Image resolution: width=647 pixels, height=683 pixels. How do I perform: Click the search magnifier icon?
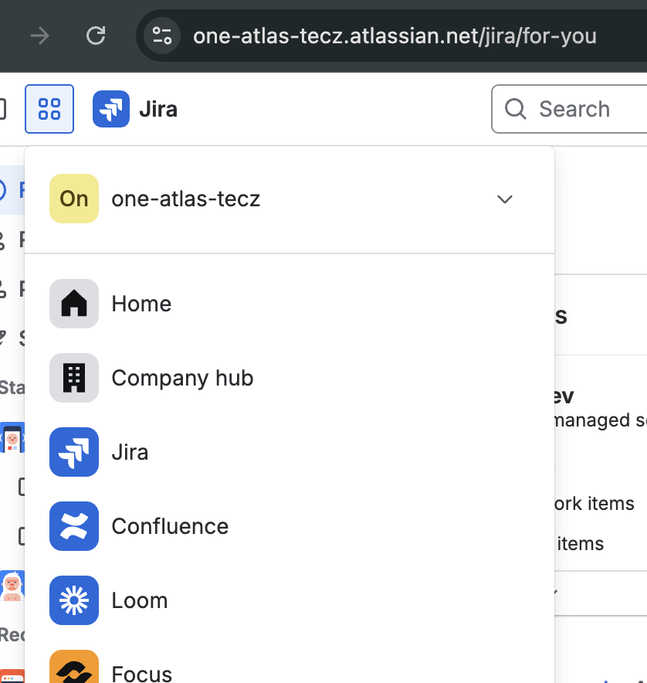(514, 109)
